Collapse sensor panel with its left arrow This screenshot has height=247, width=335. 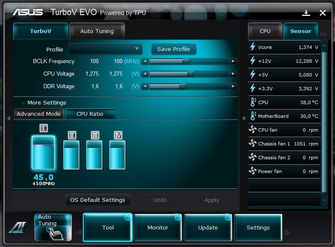pos(243,118)
